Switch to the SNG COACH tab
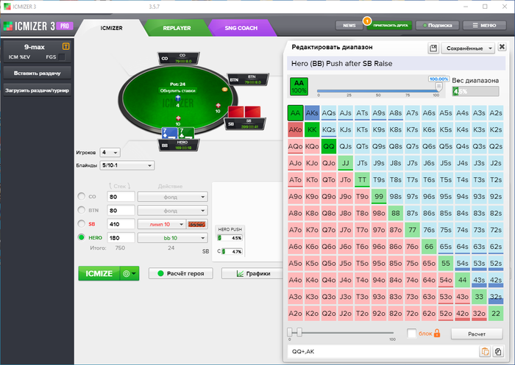The height and width of the screenshot is (365, 515). pos(241,28)
